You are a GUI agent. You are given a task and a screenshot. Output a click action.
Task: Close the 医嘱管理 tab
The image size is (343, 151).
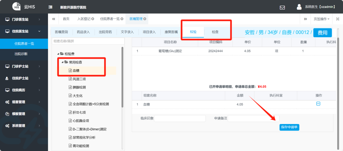[x=145, y=19]
